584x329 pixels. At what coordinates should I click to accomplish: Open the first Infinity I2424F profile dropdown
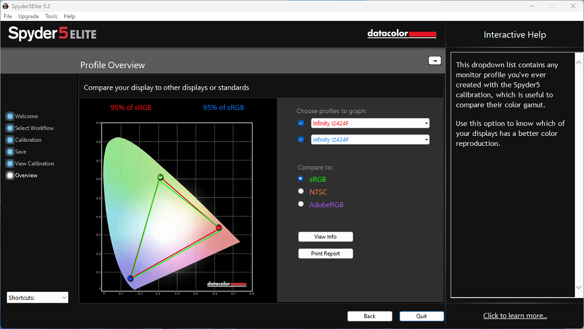370,123
